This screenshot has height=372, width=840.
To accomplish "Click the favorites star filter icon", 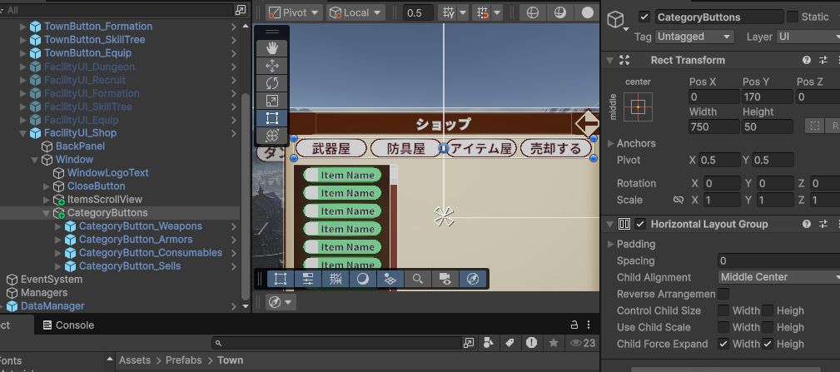I will (x=553, y=342).
